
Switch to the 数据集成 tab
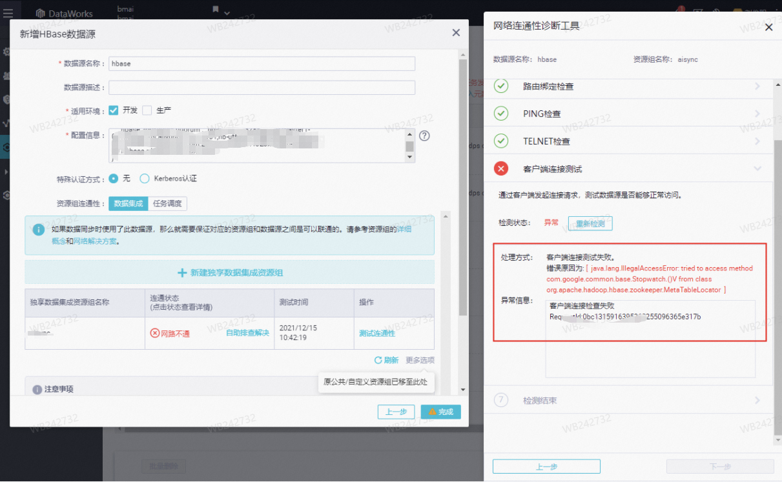click(x=128, y=203)
